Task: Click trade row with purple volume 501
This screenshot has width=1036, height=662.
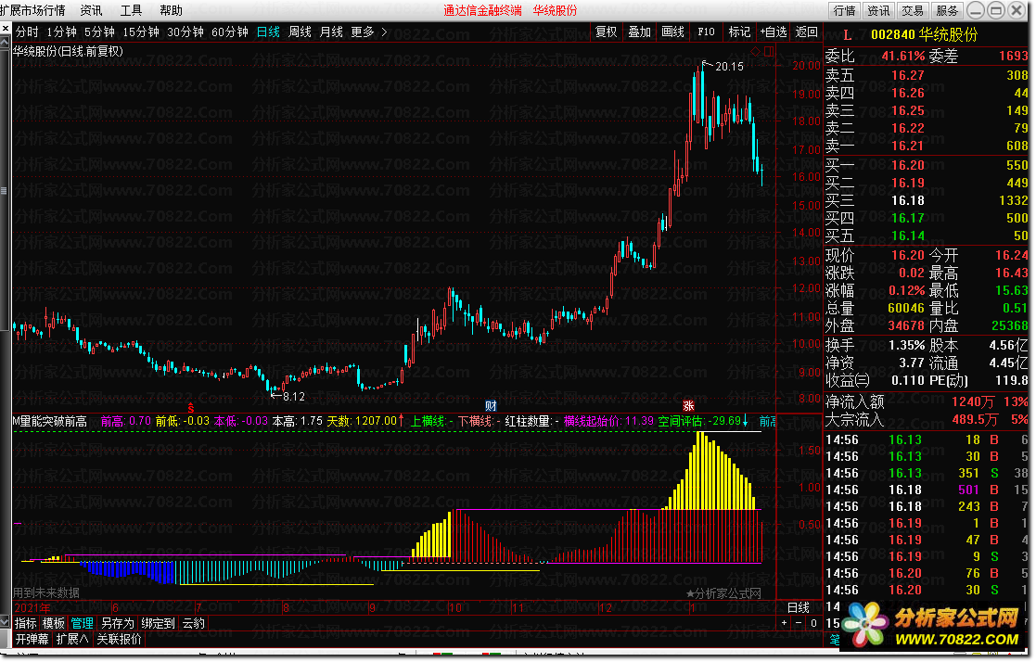Action: (927, 490)
